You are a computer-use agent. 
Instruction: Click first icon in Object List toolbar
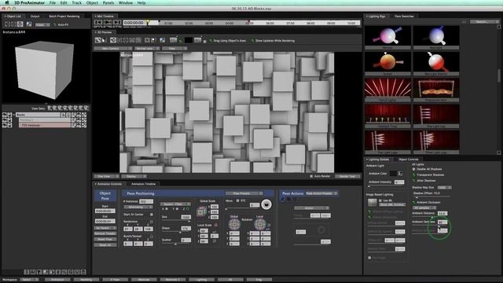pyautogui.click(x=7, y=24)
